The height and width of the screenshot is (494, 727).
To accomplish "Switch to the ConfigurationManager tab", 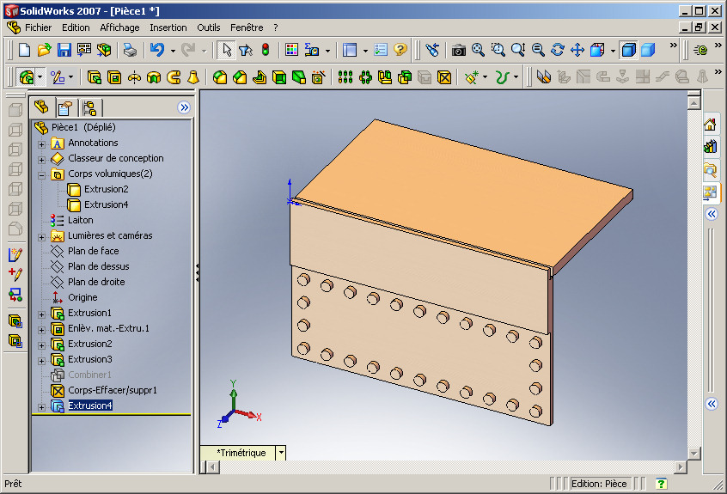I will pyautogui.click(x=89, y=108).
